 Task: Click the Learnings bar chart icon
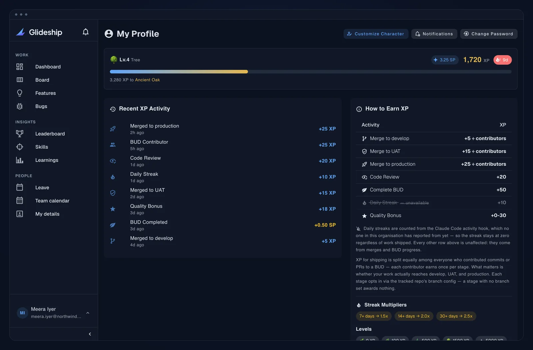(x=20, y=160)
